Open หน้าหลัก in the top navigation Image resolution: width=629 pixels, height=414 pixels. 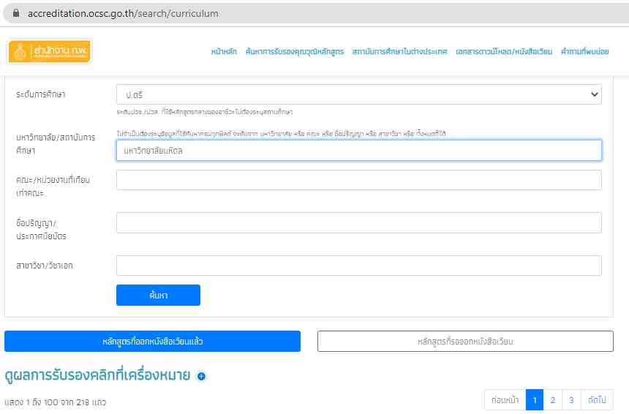point(224,52)
